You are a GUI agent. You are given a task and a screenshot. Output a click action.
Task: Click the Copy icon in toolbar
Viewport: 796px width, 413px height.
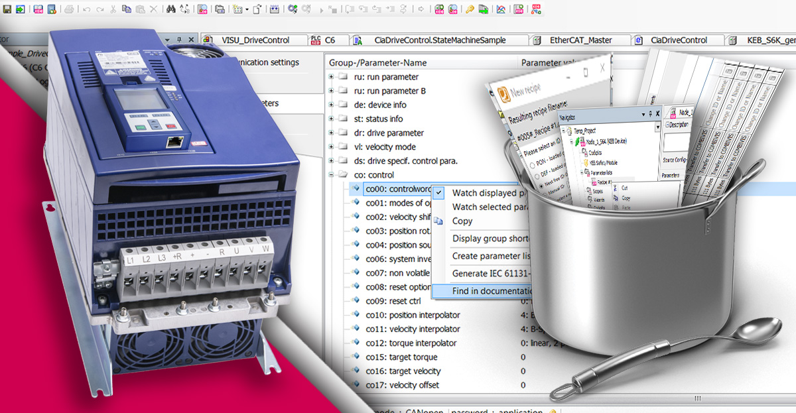[127, 9]
